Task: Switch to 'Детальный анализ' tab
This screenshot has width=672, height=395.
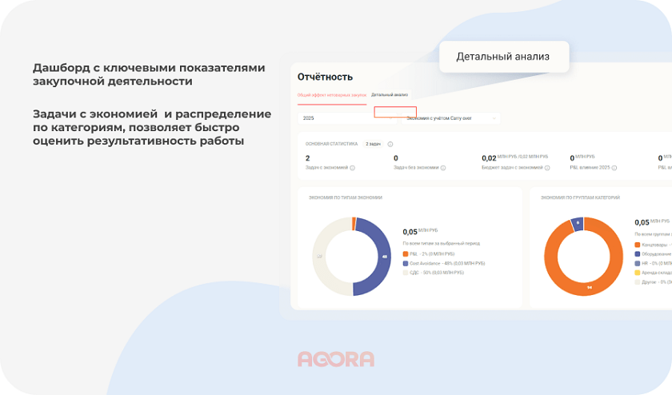Action: (390, 94)
